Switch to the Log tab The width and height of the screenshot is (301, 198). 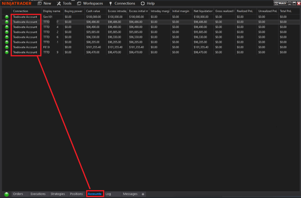coord(108,194)
